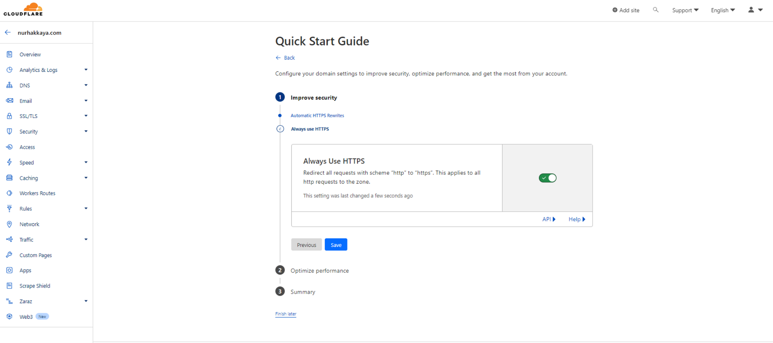
Task: Expand the SSL/TLS submenu arrow
Action: point(86,115)
